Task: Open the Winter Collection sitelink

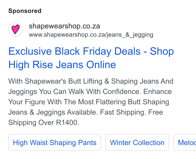Action: click(x=137, y=142)
